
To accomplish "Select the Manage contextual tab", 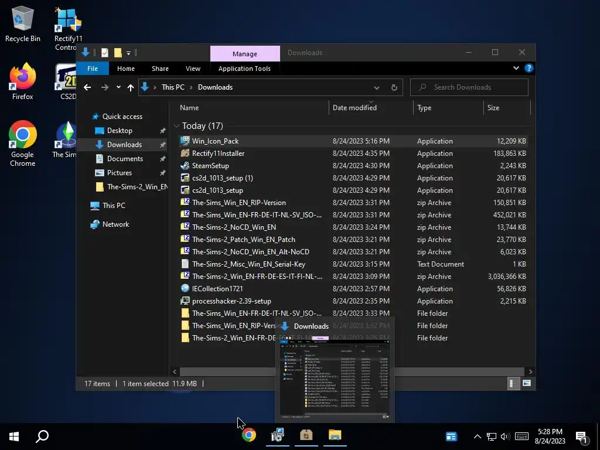I will tap(245, 54).
